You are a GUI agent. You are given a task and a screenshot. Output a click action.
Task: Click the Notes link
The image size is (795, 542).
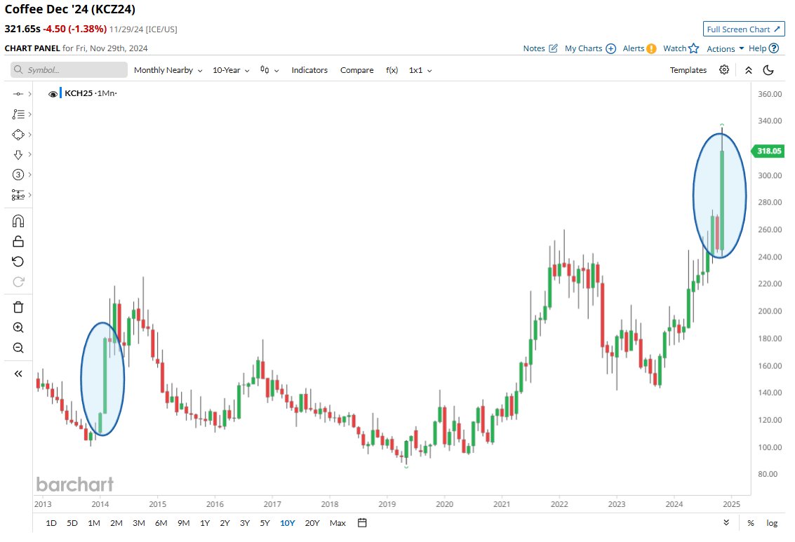tap(540, 48)
